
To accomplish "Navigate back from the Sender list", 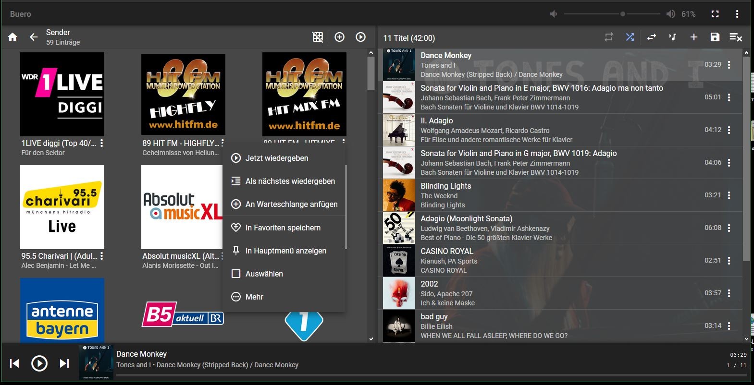I will click(33, 37).
